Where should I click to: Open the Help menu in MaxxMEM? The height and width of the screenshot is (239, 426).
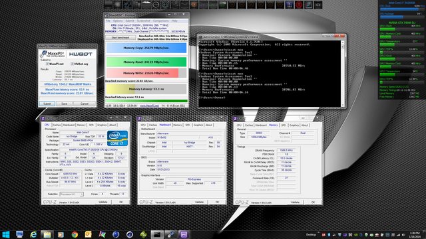174,21
